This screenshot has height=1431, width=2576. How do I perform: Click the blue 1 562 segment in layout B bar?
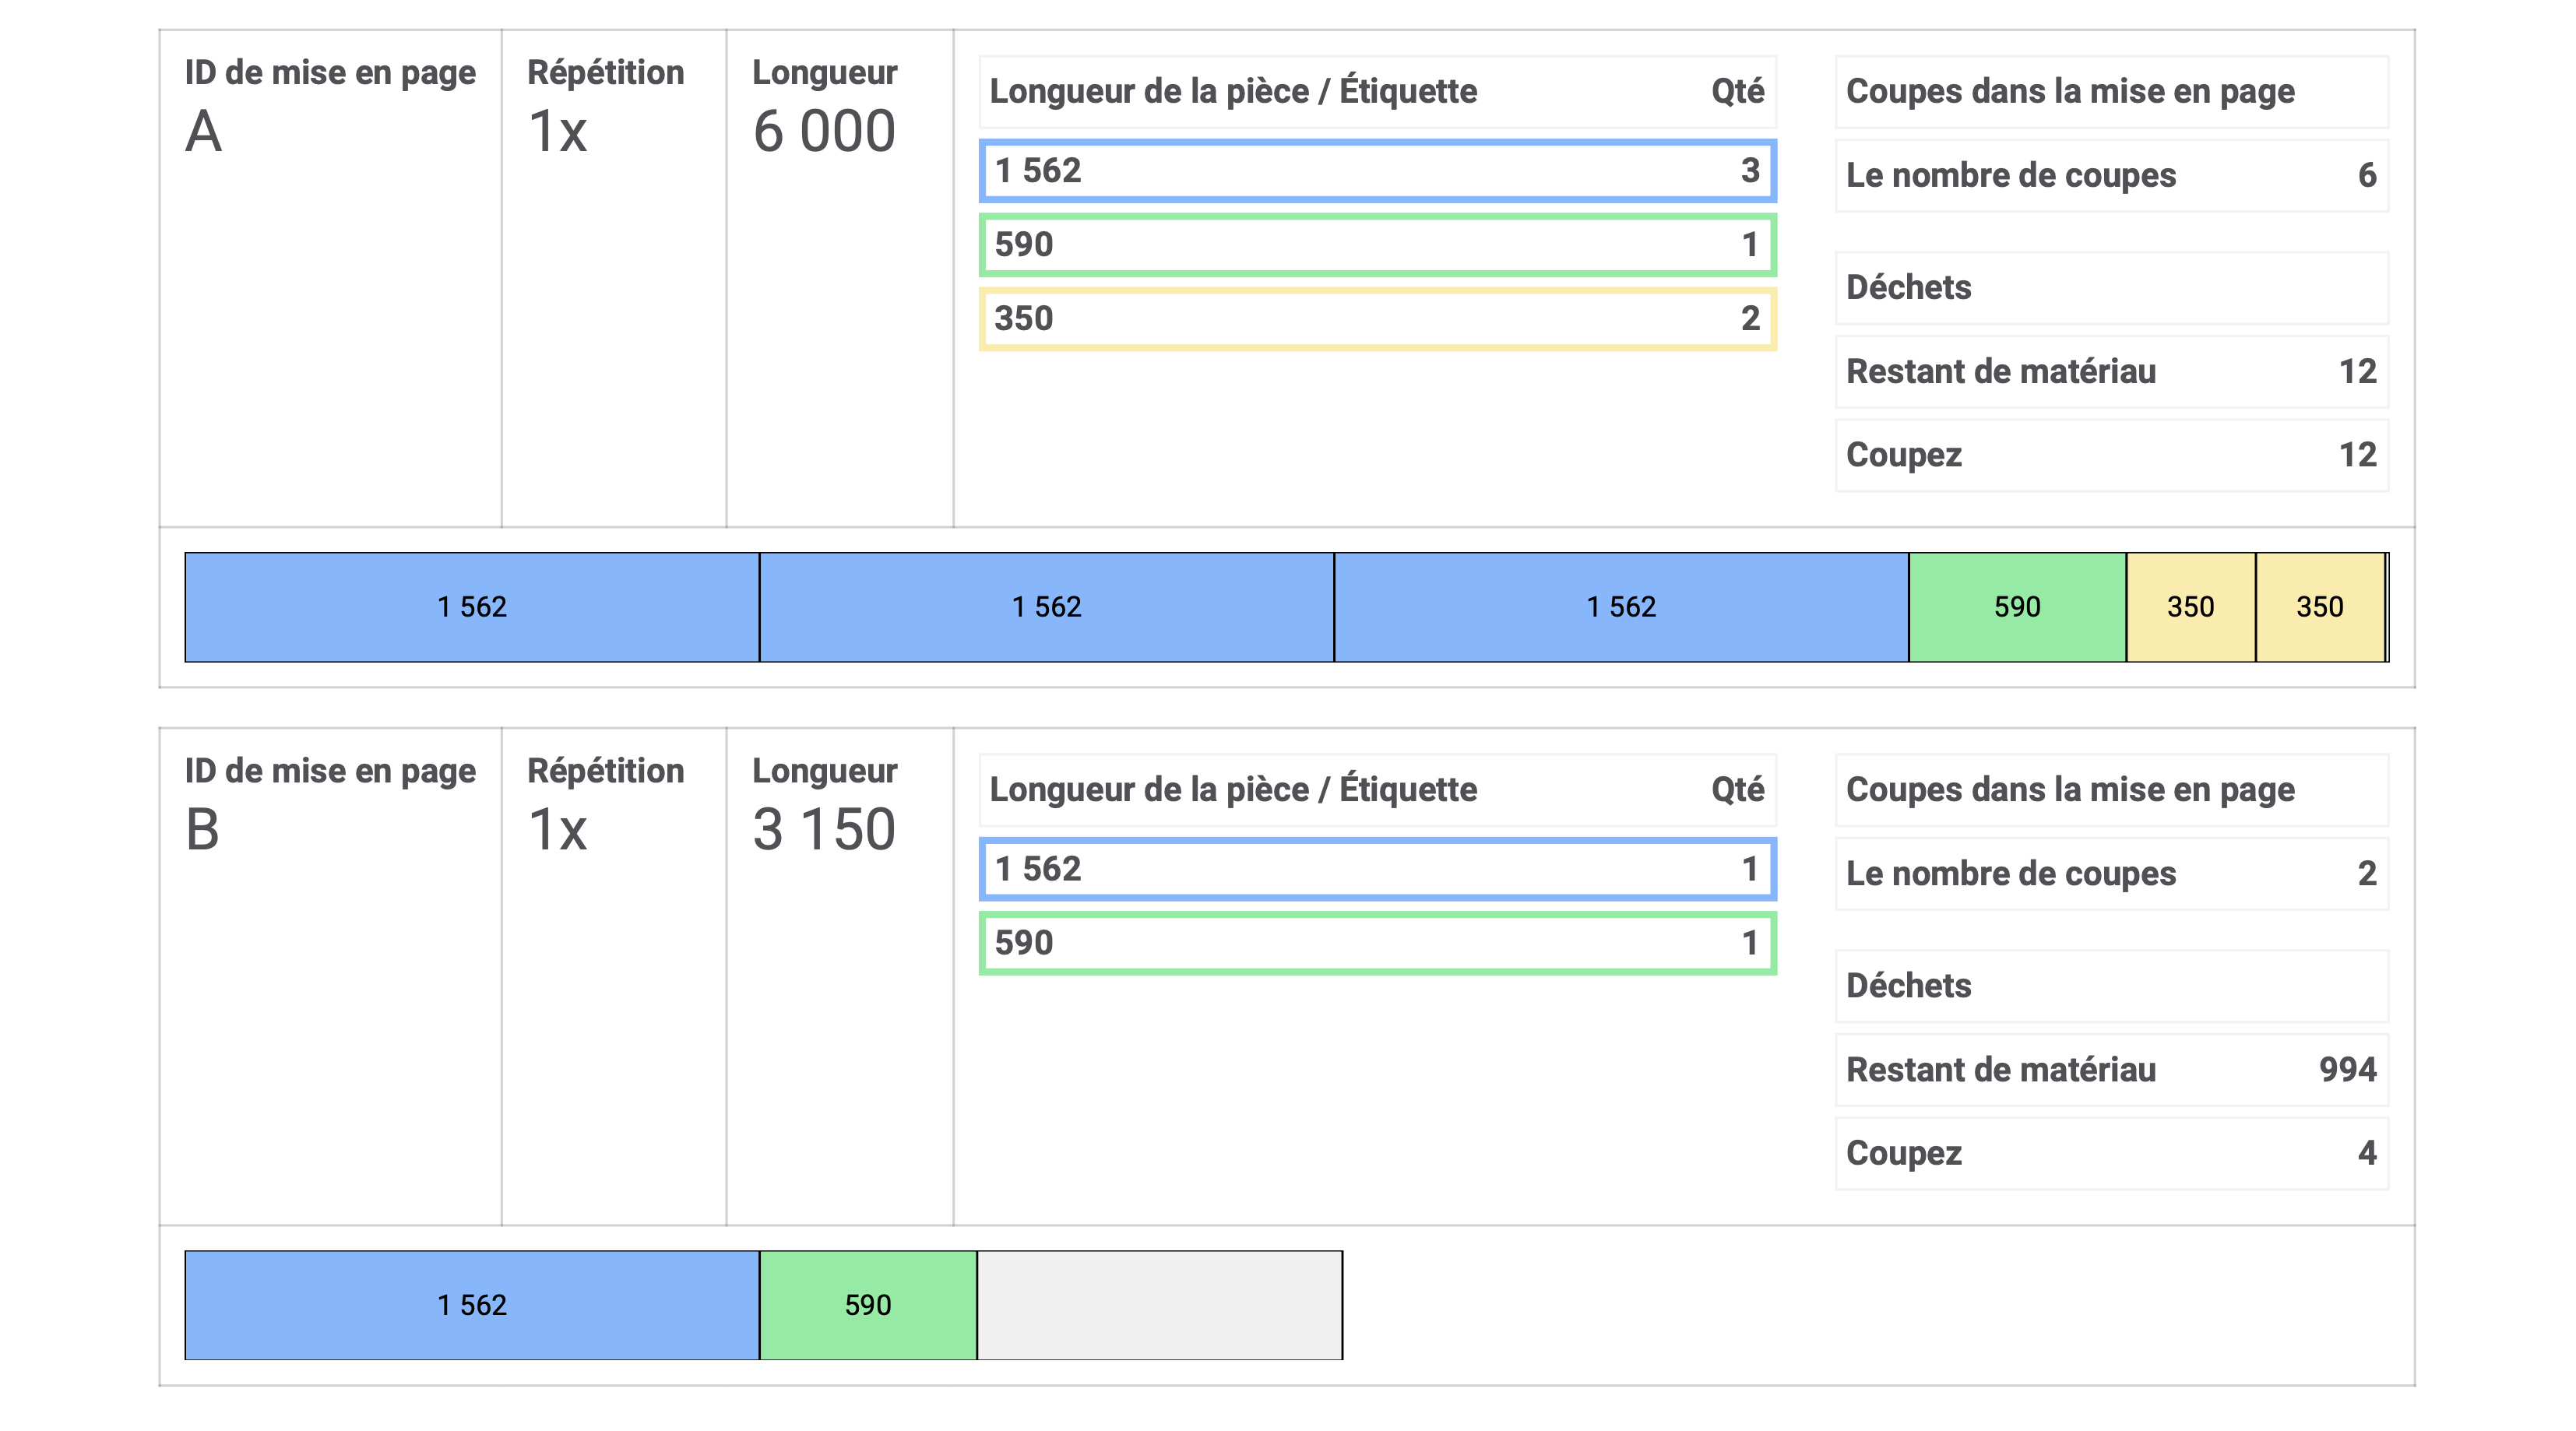coord(472,1305)
